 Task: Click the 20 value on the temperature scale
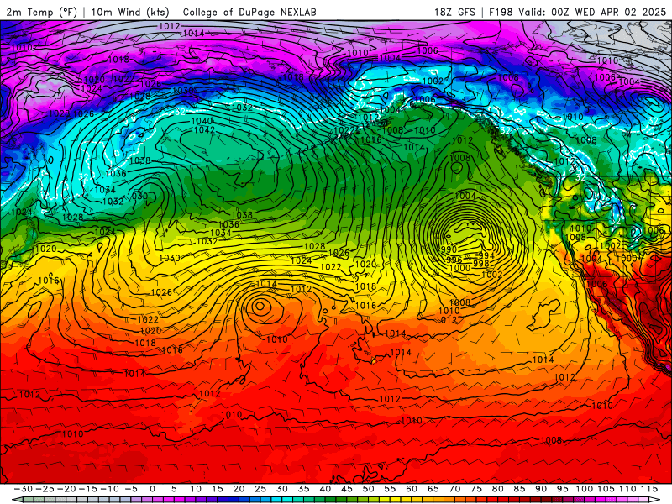(239, 489)
